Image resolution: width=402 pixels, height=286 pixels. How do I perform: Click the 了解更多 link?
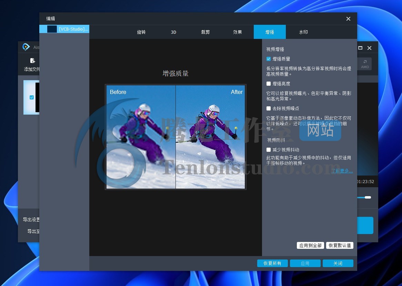point(342,171)
